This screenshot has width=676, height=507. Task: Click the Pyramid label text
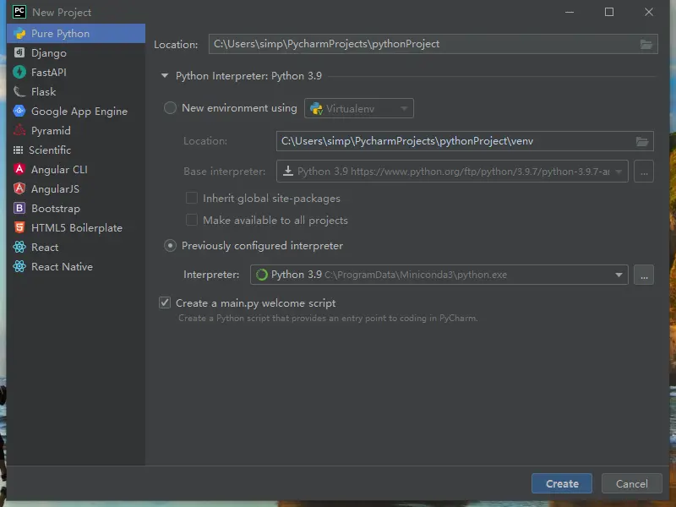tap(51, 131)
